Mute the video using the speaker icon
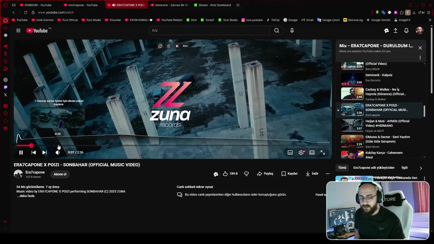The height and width of the screenshot is (244, 434). pyautogui.click(x=58, y=152)
